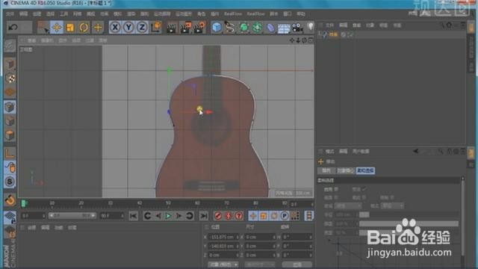Switch to Points mode in sidebar
478x269 pixels.
pos(10,107)
